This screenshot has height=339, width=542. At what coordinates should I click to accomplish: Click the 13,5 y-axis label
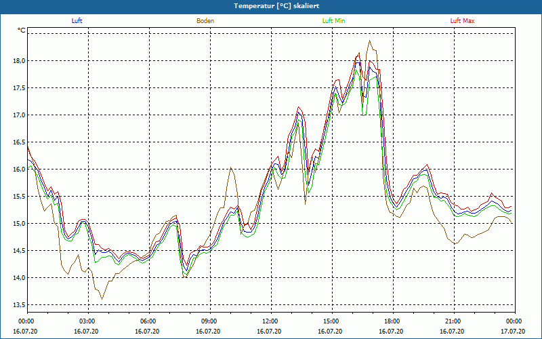[20, 304]
